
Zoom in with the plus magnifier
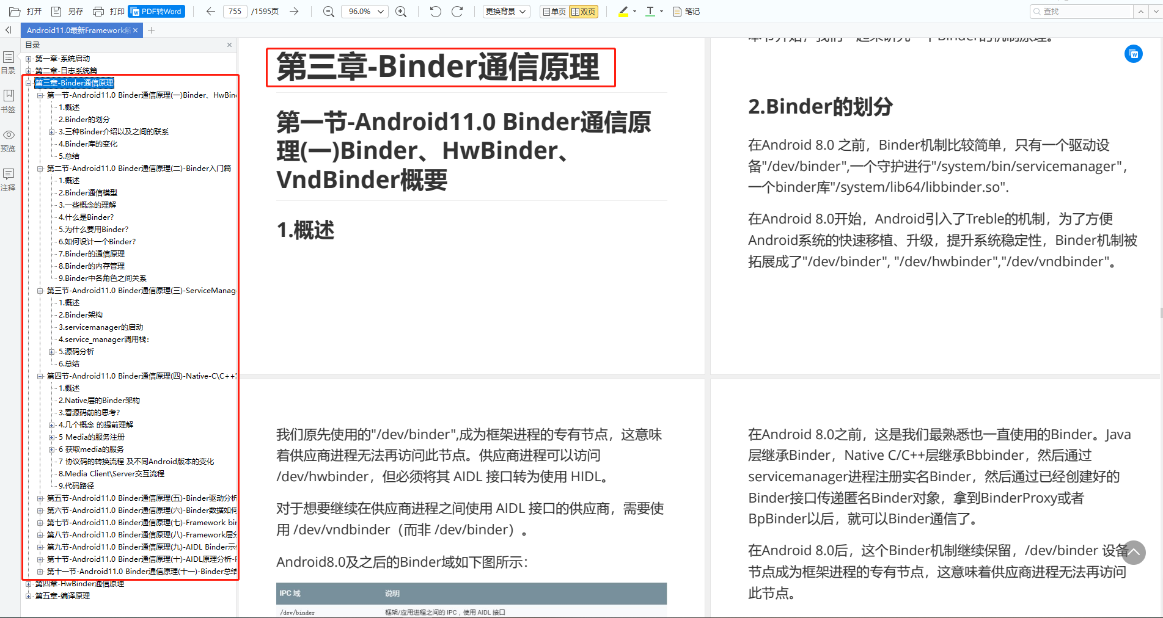click(x=401, y=11)
